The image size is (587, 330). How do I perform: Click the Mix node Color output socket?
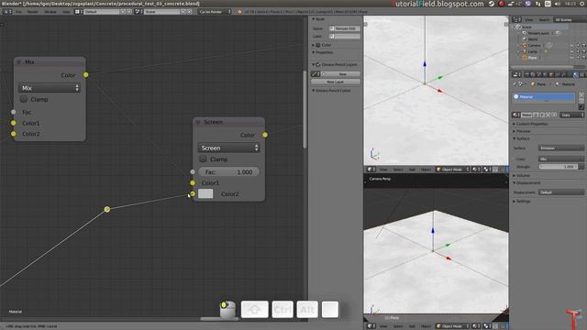pyautogui.click(x=85, y=75)
